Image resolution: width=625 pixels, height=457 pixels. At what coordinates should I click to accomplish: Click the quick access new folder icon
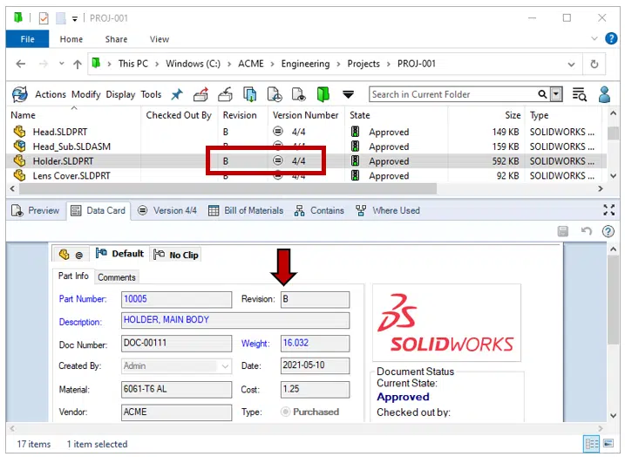click(61, 18)
